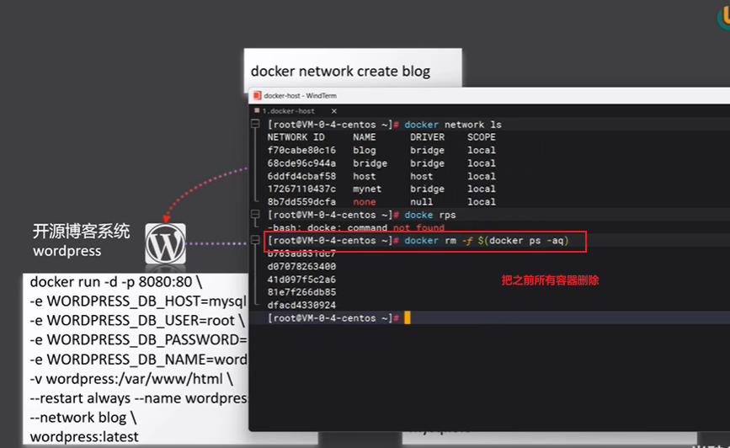
Task: Click the red none network name
Action: [x=364, y=202]
